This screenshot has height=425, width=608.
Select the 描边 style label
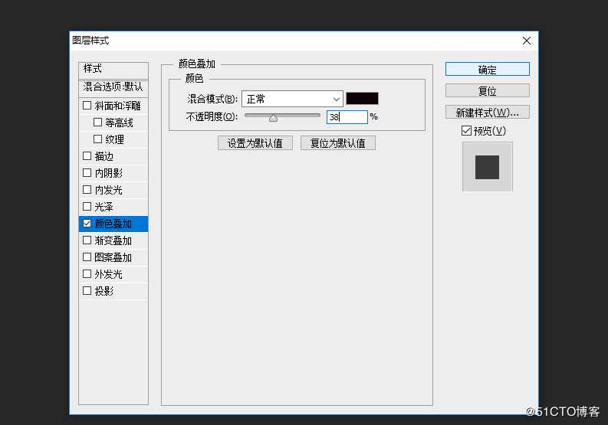click(104, 156)
